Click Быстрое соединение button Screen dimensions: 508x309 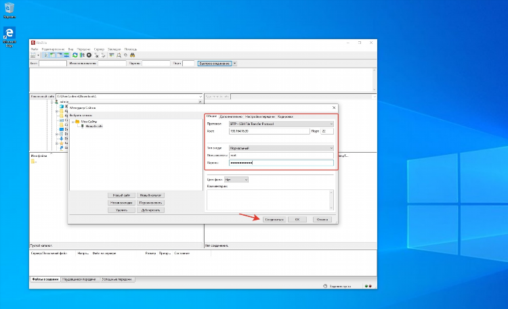[215, 64]
